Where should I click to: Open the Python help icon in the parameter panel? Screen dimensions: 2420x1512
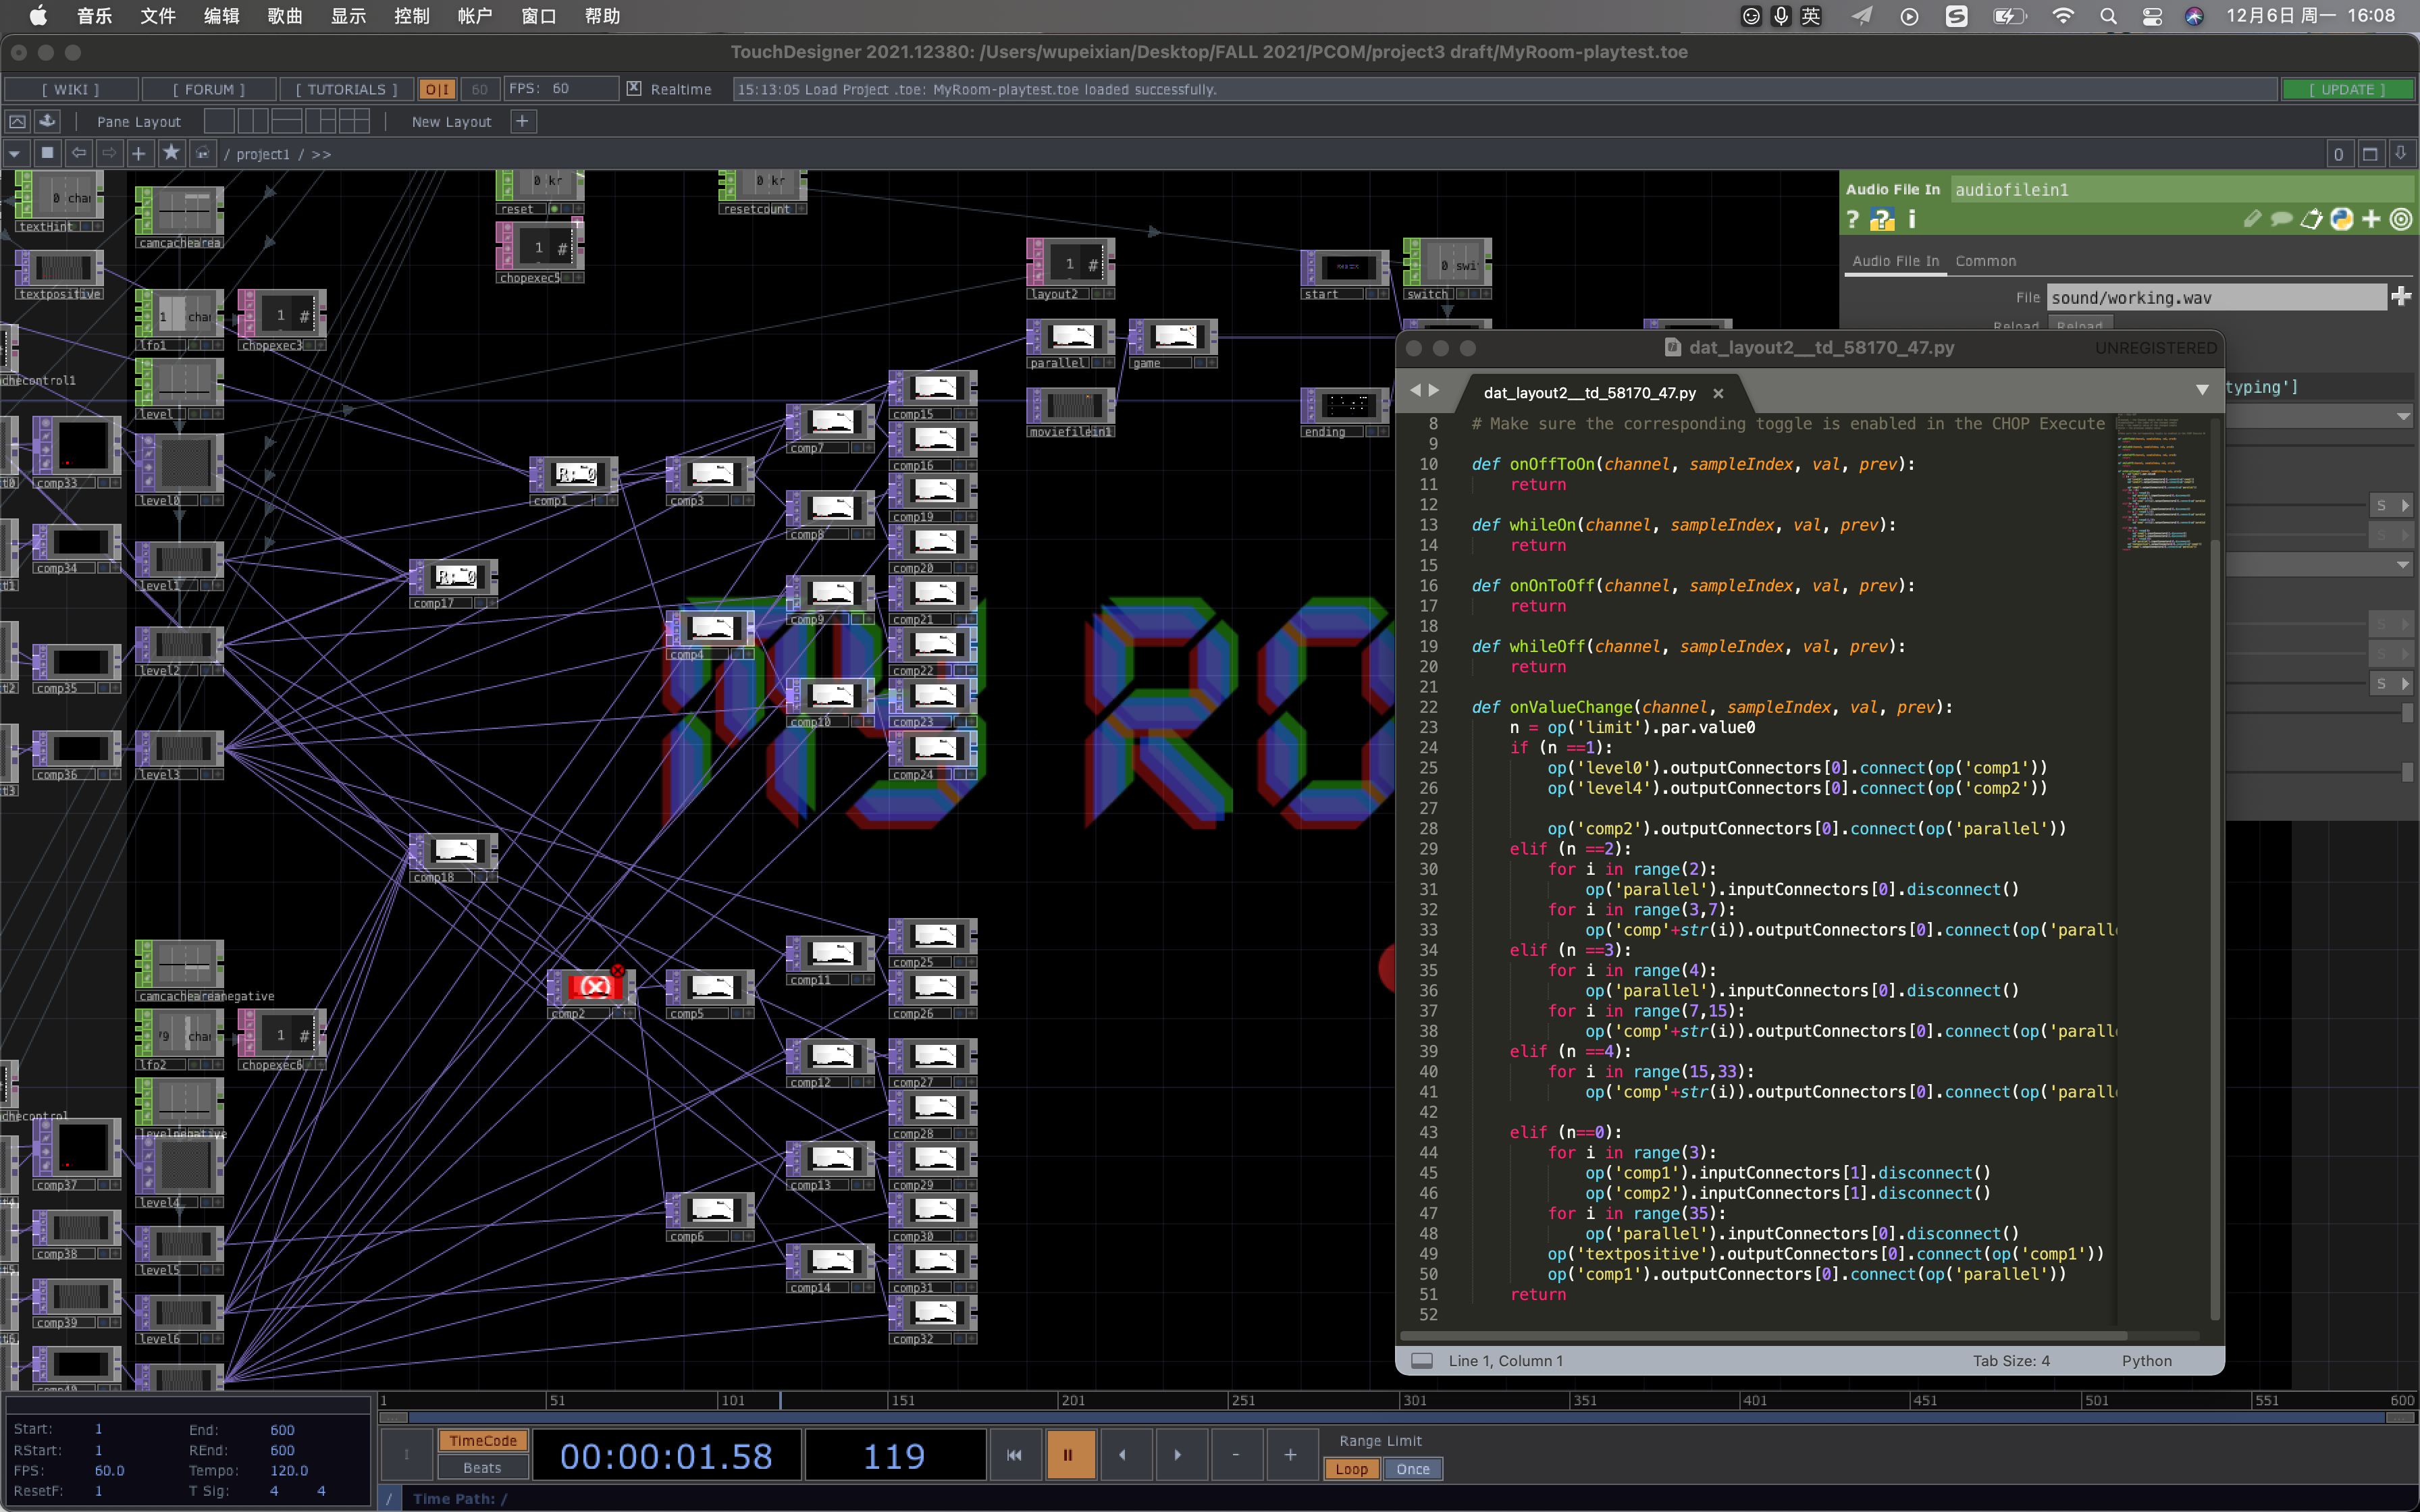[x=1882, y=220]
